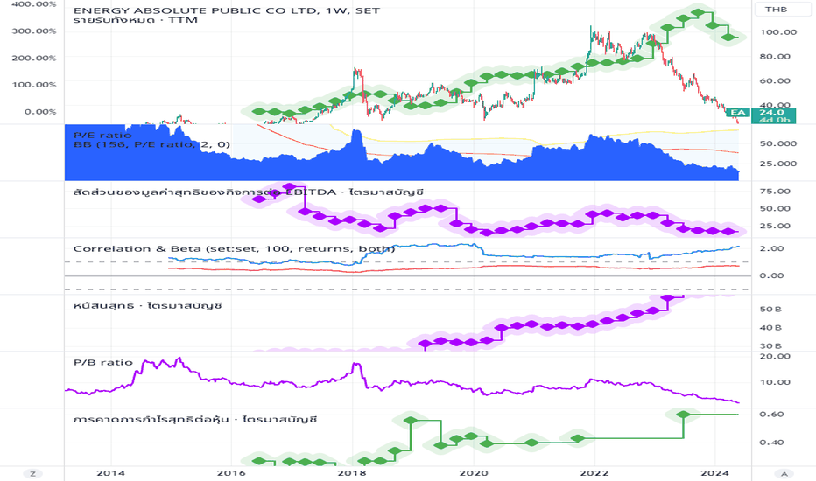Click the 0.40 EPS estimate scale value
This screenshot has height=481, width=816.
coord(771,443)
